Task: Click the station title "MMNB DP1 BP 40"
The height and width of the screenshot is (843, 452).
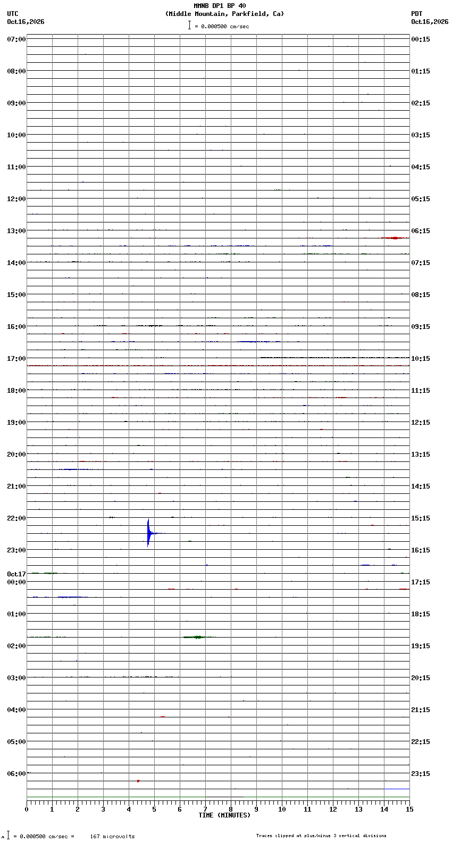Action: pos(220,6)
